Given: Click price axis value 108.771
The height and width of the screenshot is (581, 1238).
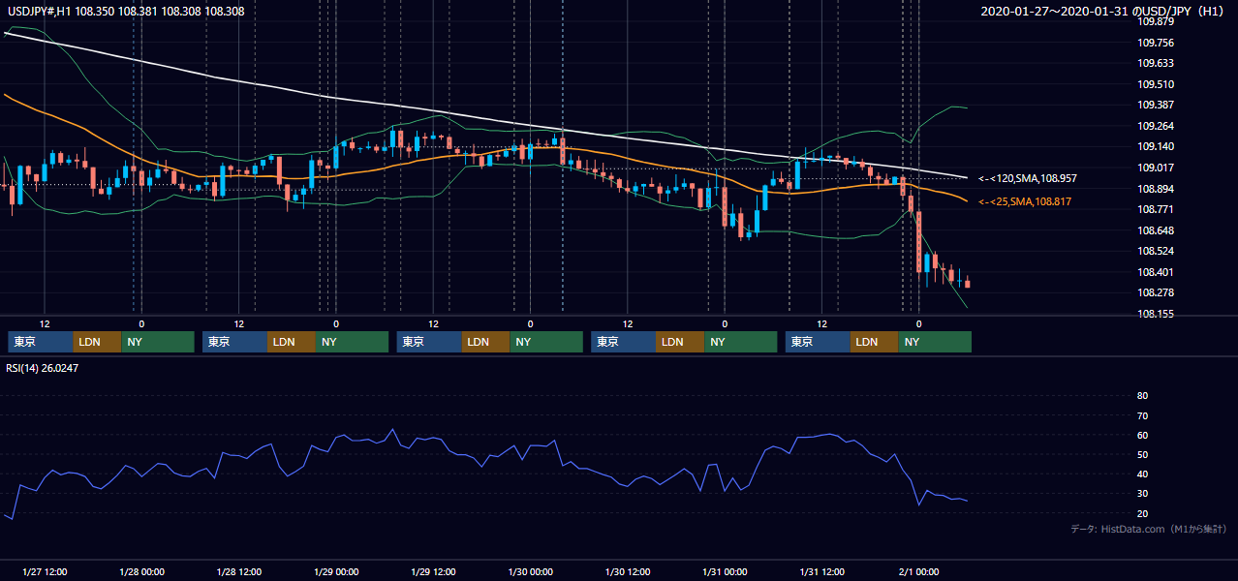Looking at the screenshot, I should click(1155, 209).
